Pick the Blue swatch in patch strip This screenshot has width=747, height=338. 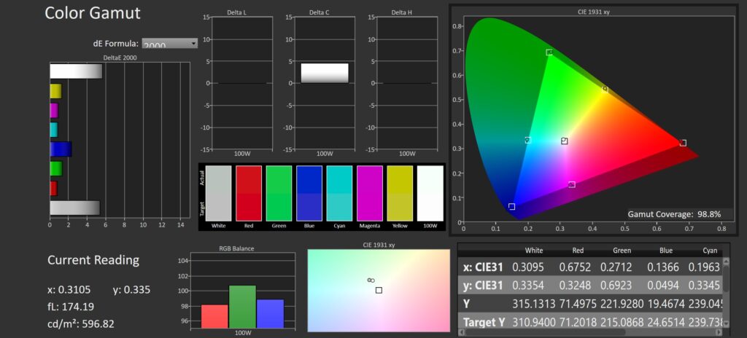pos(309,195)
